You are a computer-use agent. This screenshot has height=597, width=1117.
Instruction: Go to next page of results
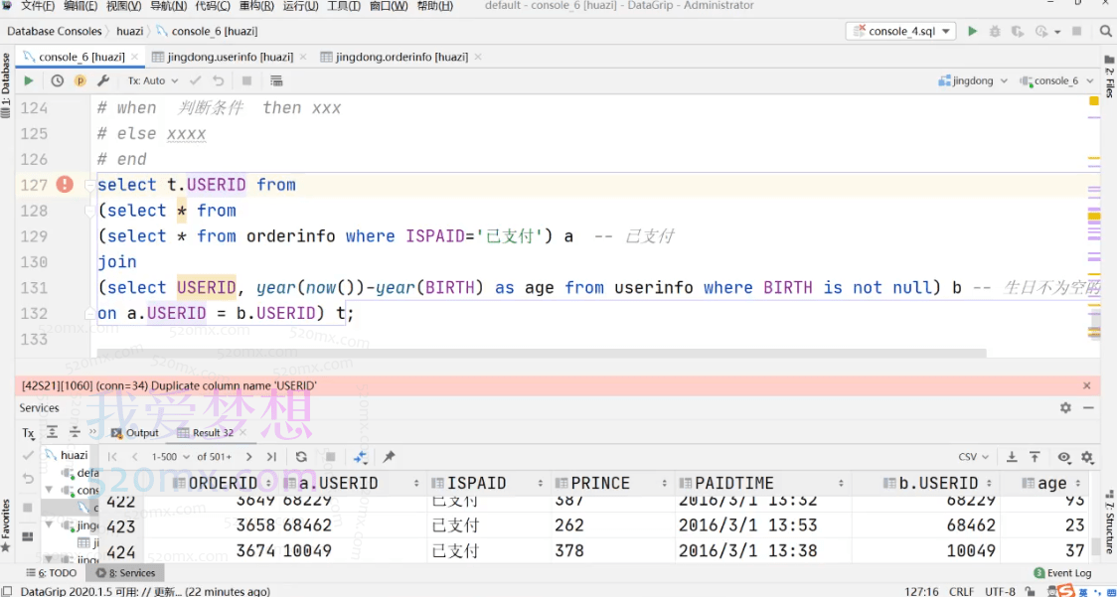248,457
